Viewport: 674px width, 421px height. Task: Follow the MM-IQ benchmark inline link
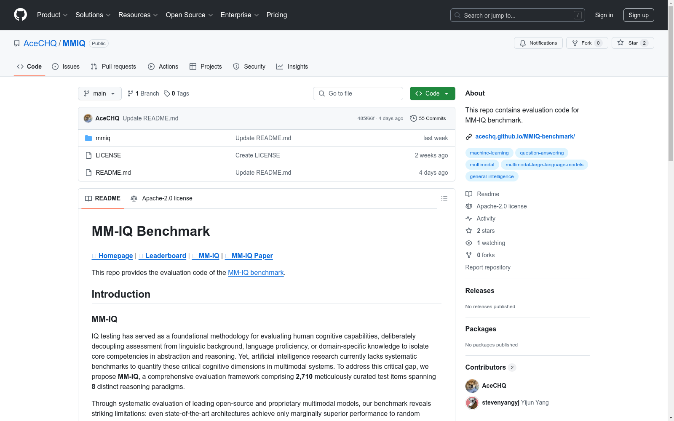256,273
